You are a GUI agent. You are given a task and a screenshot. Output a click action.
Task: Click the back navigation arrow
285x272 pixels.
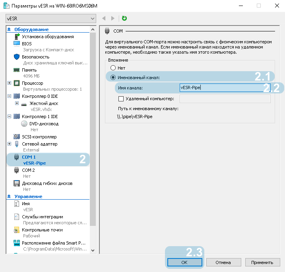pyautogui.click(x=104, y=18)
